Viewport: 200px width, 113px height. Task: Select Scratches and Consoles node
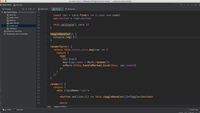pos(17,34)
